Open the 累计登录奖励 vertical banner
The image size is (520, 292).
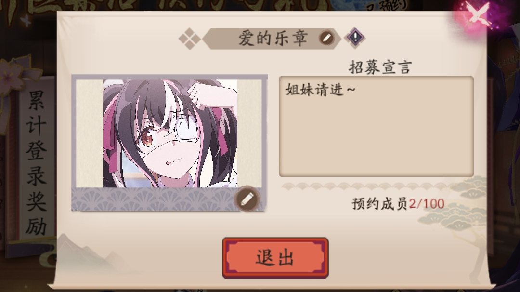pos(36,162)
